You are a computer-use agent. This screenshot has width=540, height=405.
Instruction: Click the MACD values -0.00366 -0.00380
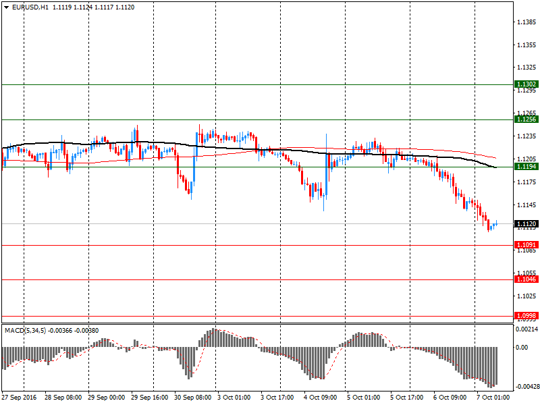coord(74,331)
